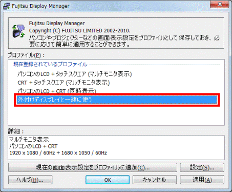Screen dimensions: 232x192
Task: Click the 現在登録されているプロファイル group header
Action: (x=50, y=64)
